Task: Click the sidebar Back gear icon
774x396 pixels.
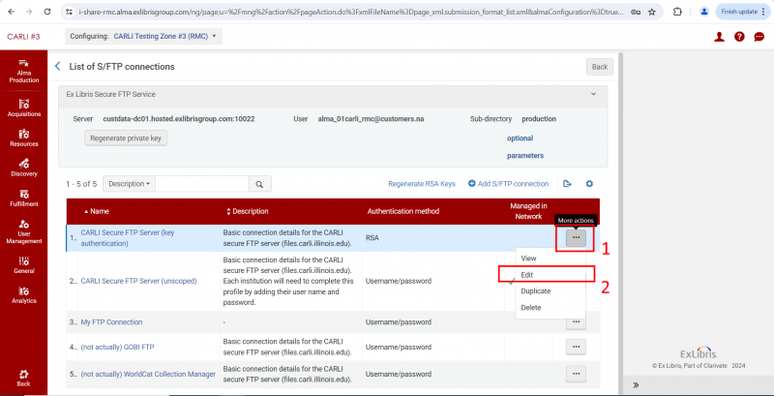Action: pos(23,378)
